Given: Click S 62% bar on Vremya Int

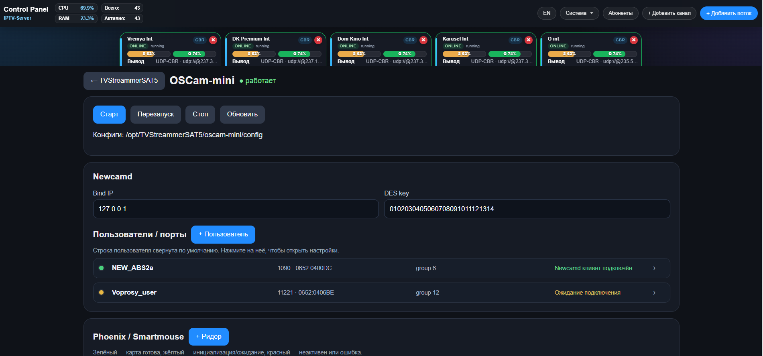Looking at the screenshot, I should click(x=149, y=54).
